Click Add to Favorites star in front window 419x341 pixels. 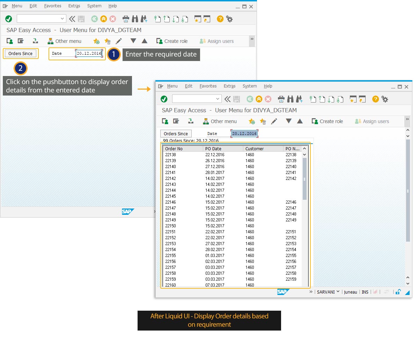tap(252, 121)
